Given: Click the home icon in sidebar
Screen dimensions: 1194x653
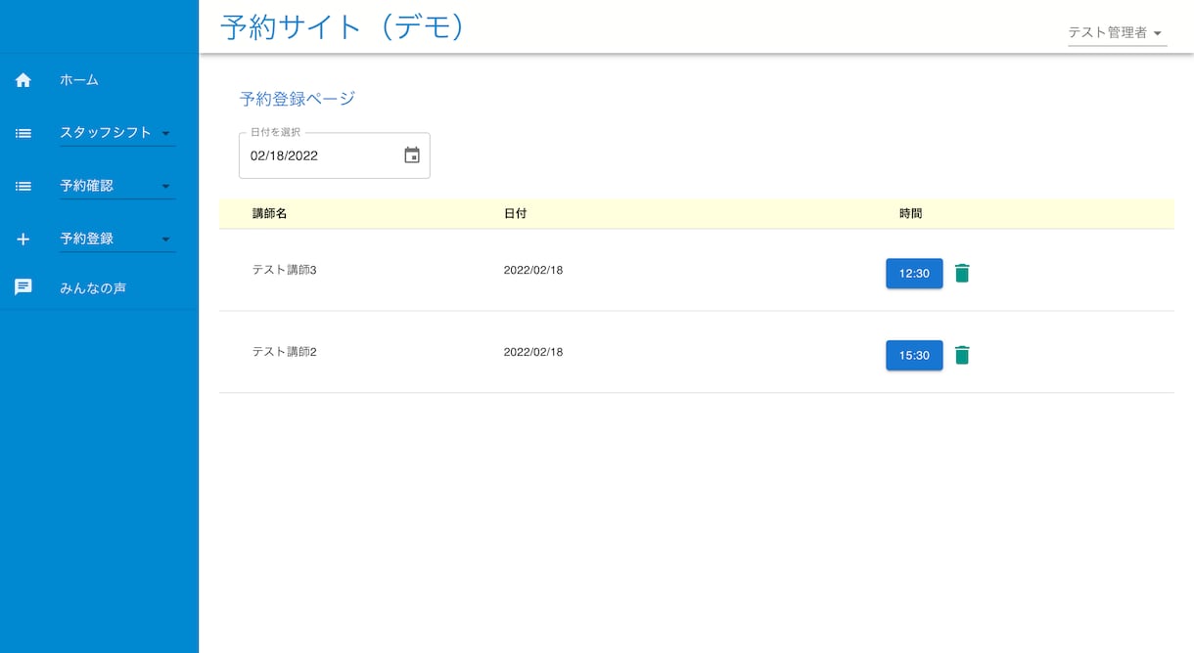Looking at the screenshot, I should [23, 80].
